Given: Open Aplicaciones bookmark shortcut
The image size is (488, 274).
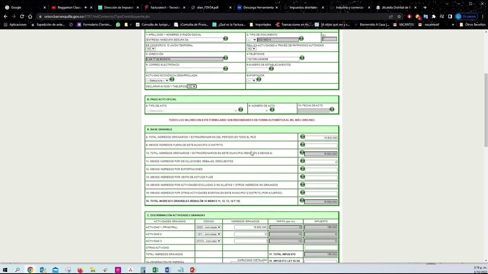Looking at the screenshot, I should coord(15,24).
